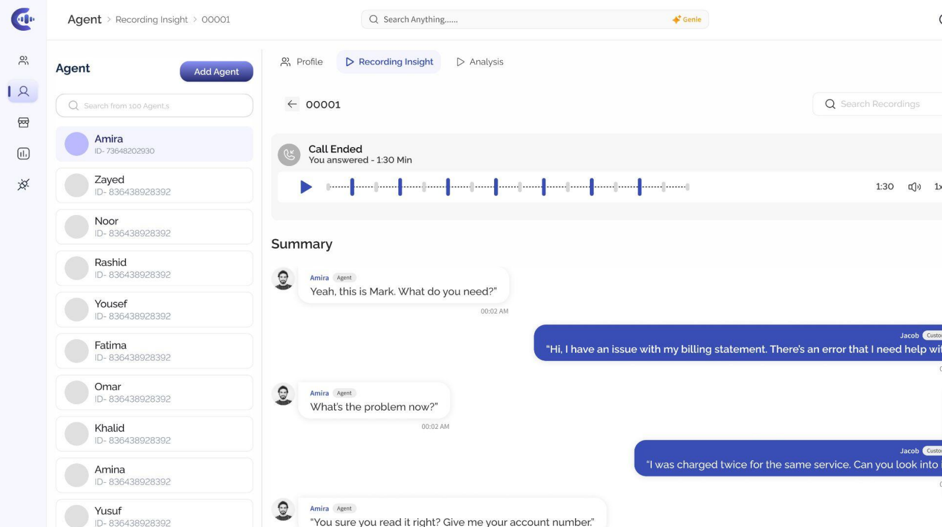Open the team users sidebar icon
This screenshot has height=527, width=942.
(24, 60)
